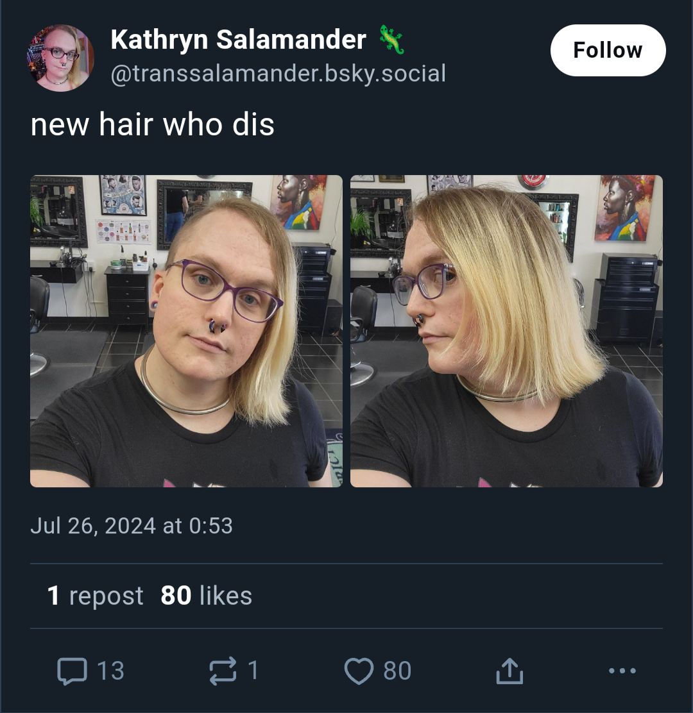Screen dimensions: 693x713
Task: View the 1 repost list
Action: (95, 596)
